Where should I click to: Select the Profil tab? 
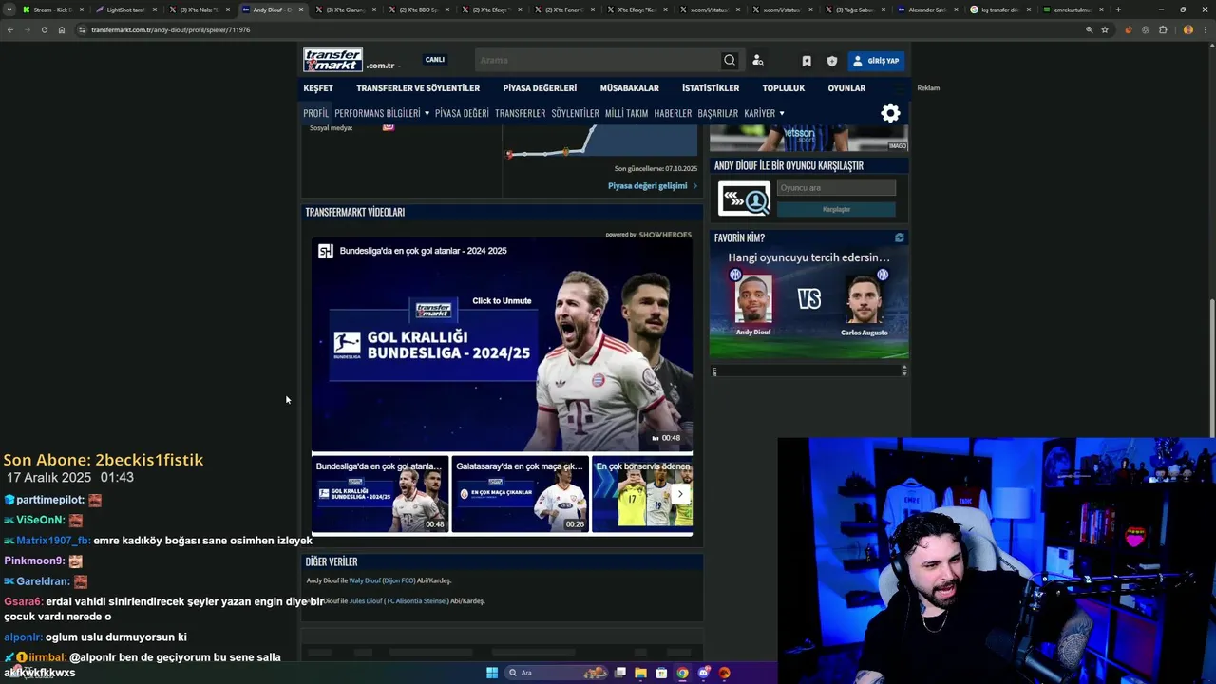pyautogui.click(x=315, y=113)
